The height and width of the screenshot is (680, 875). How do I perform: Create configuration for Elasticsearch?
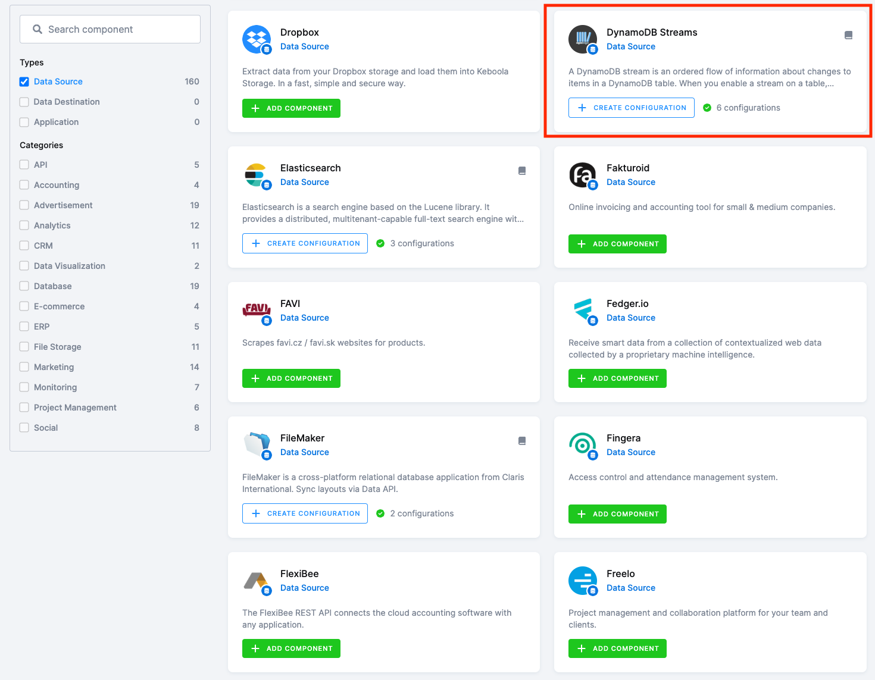pos(305,243)
